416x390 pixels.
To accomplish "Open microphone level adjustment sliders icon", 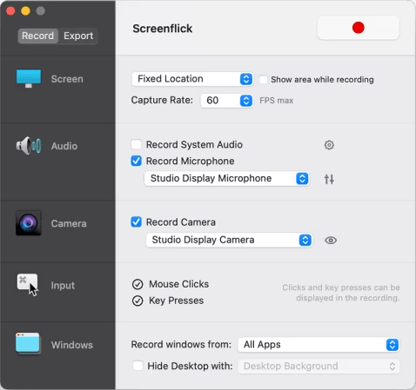I will (329, 179).
